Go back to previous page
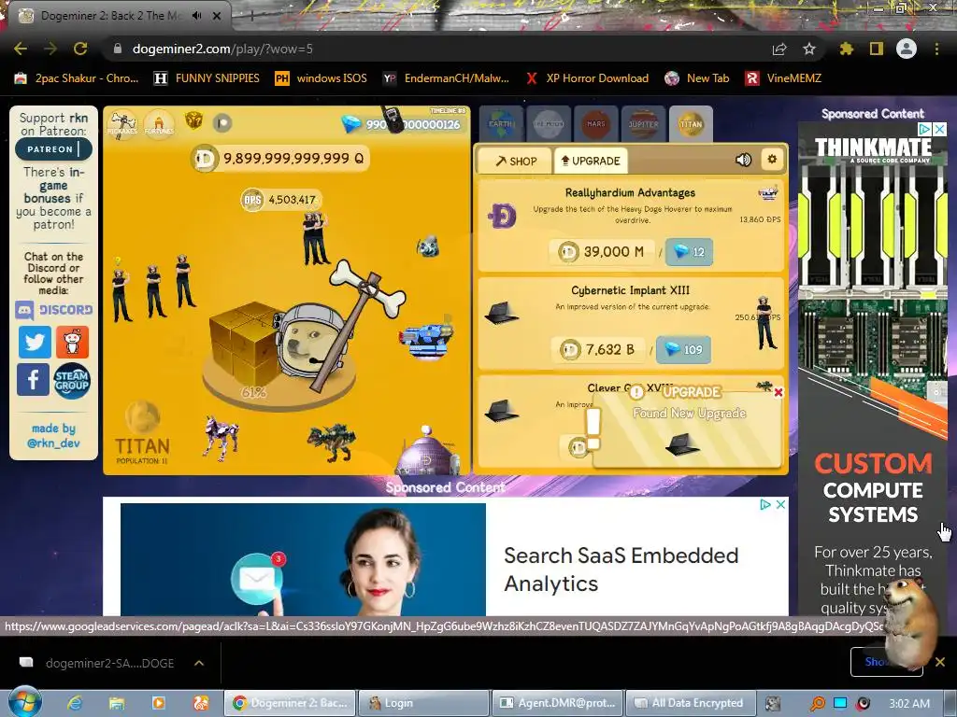The width and height of the screenshot is (957, 717). tap(21, 49)
